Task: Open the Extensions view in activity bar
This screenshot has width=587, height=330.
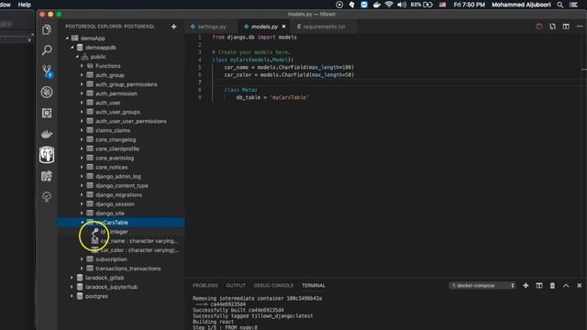Action: pyautogui.click(x=47, y=113)
